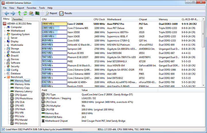The height and width of the screenshot is (133, 207).
Task: Select the FPU Mandel benchmark
Action: (x=21, y=120)
